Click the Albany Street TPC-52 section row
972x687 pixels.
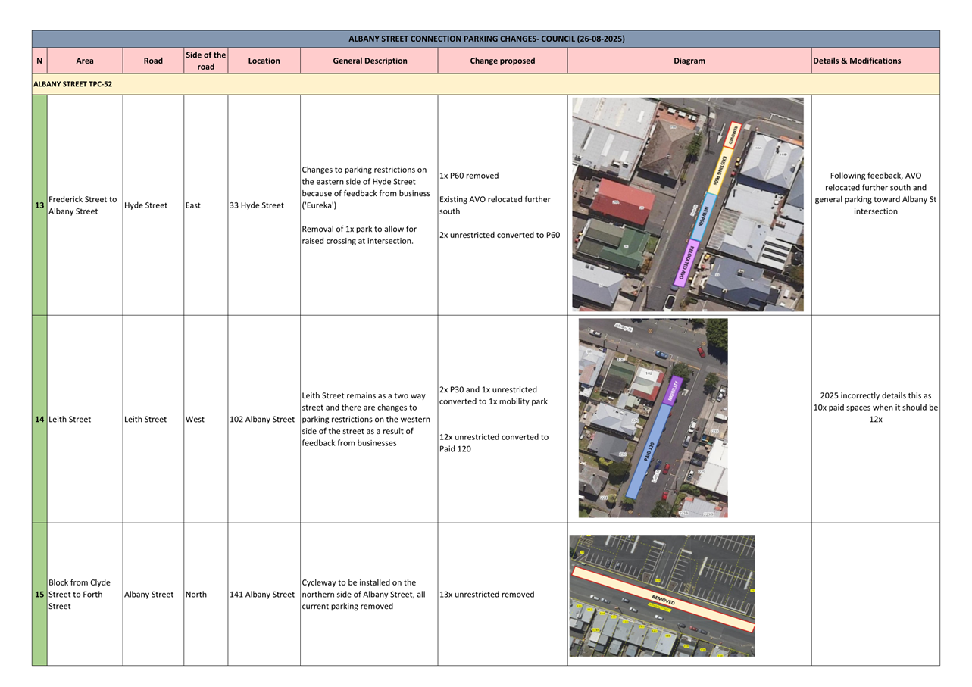[485, 84]
